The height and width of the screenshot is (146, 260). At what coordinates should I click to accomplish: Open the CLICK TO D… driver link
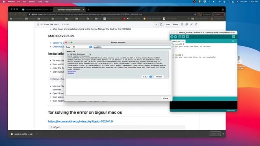58,43
